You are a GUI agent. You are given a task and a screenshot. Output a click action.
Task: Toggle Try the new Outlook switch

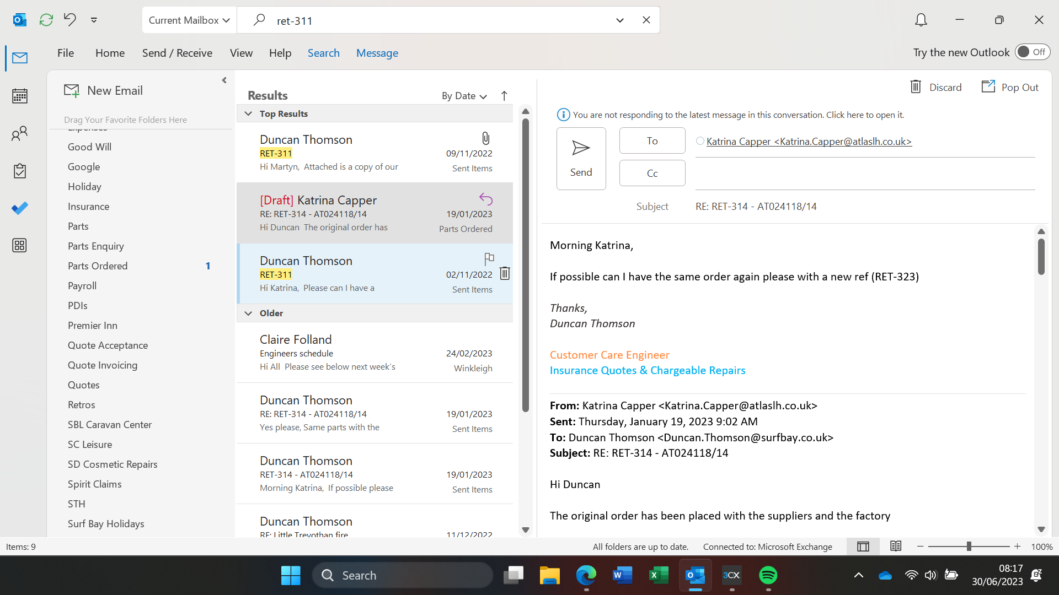pos(1032,52)
